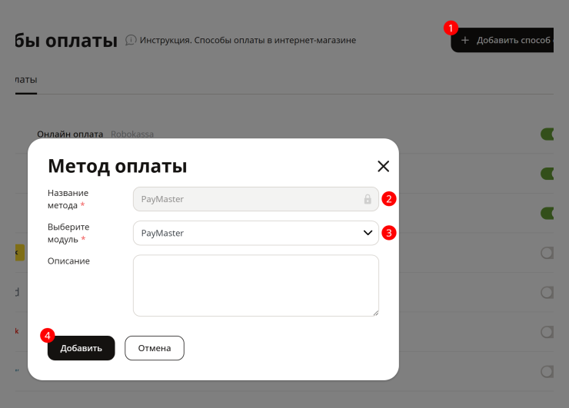
Task: Click into the Описание text area
Action: coord(256,285)
